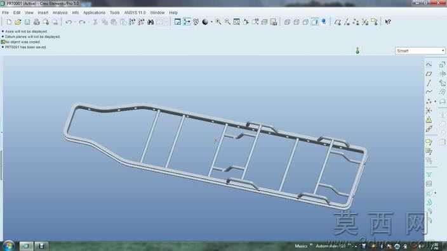Open the Edit menu

pyautogui.click(x=17, y=13)
